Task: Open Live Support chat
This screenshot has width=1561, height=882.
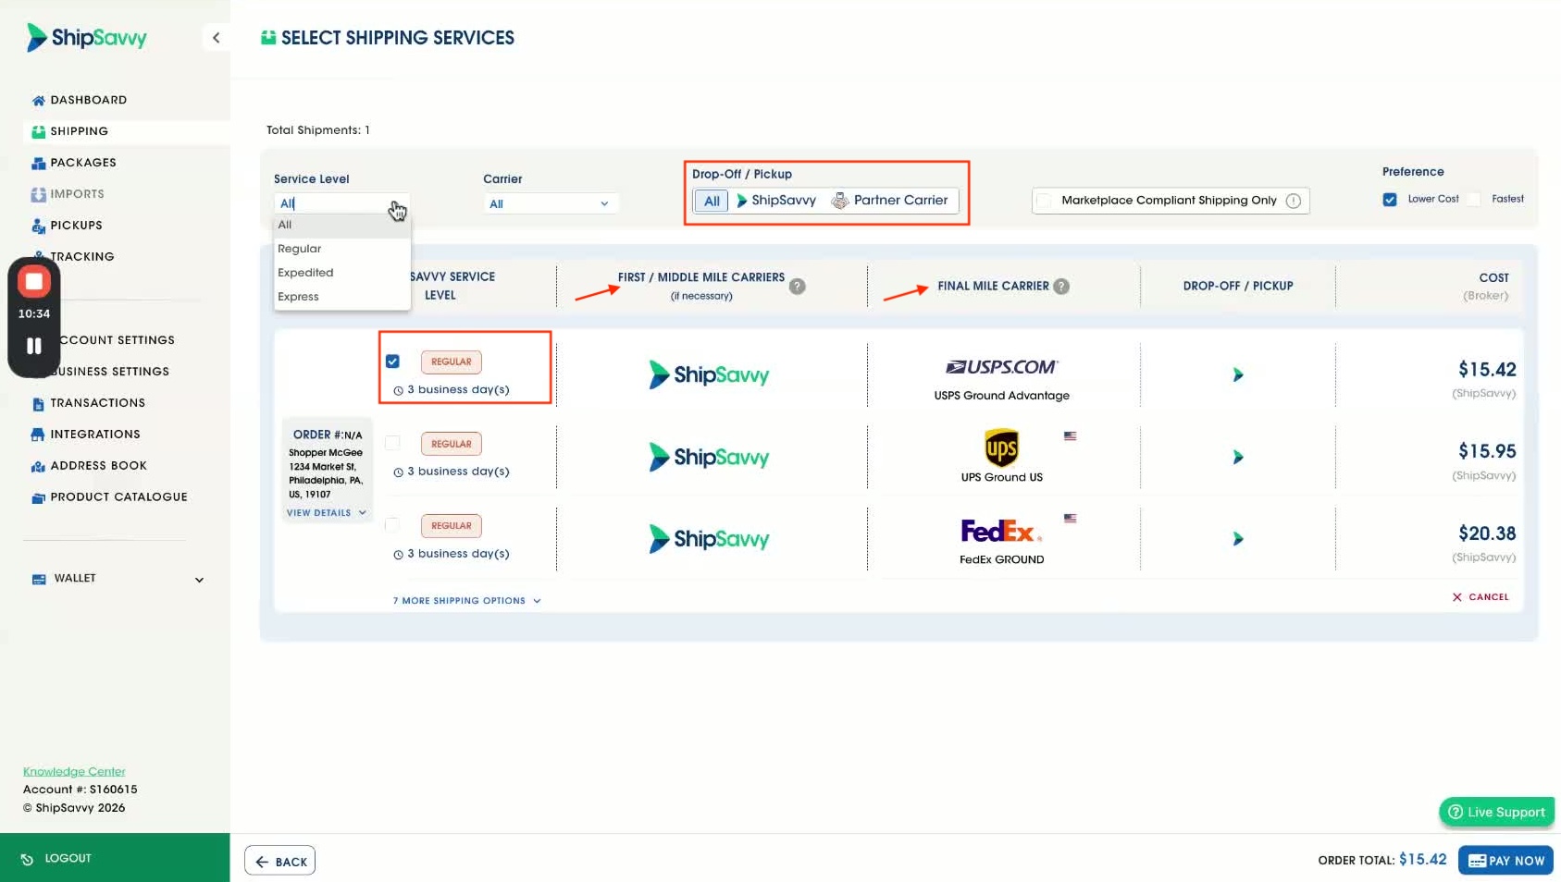Action: point(1496,812)
